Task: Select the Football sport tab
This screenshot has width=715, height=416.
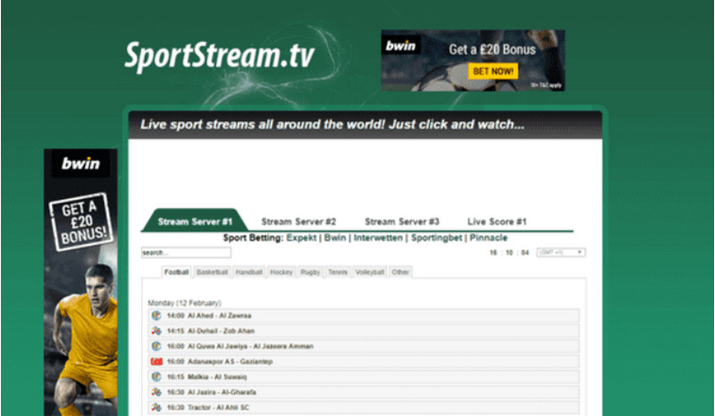Action: pyautogui.click(x=176, y=272)
